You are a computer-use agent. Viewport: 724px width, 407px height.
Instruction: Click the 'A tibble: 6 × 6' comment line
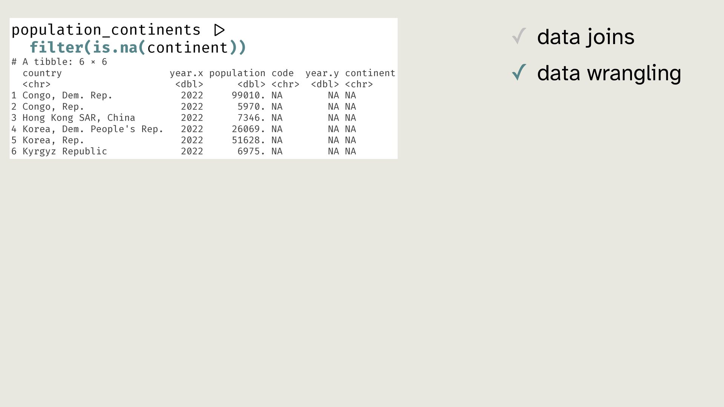tap(59, 62)
